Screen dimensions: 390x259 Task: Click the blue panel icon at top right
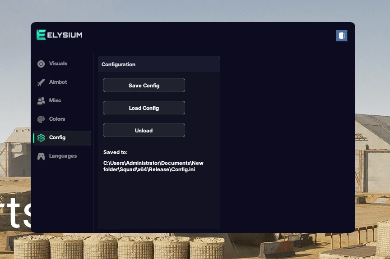point(342,36)
